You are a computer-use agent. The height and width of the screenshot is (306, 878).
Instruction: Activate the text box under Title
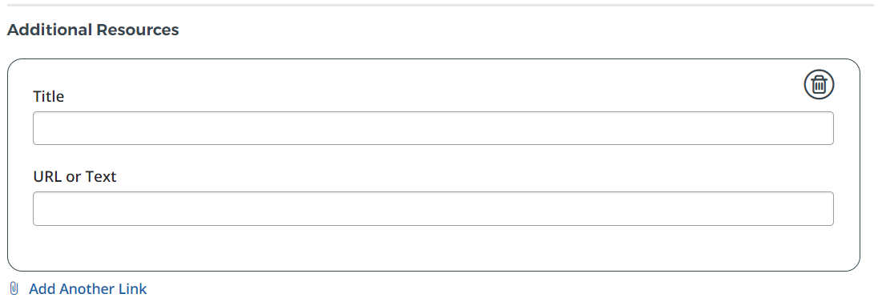433,128
